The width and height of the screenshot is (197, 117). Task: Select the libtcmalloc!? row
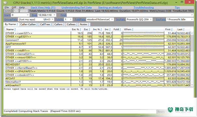coord(98,82)
